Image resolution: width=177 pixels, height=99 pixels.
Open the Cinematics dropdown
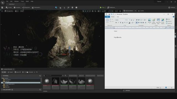coord(36,7)
